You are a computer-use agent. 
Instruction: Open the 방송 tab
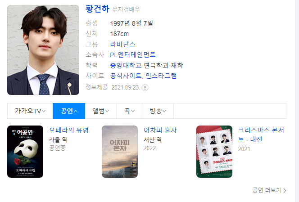[x=158, y=111]
